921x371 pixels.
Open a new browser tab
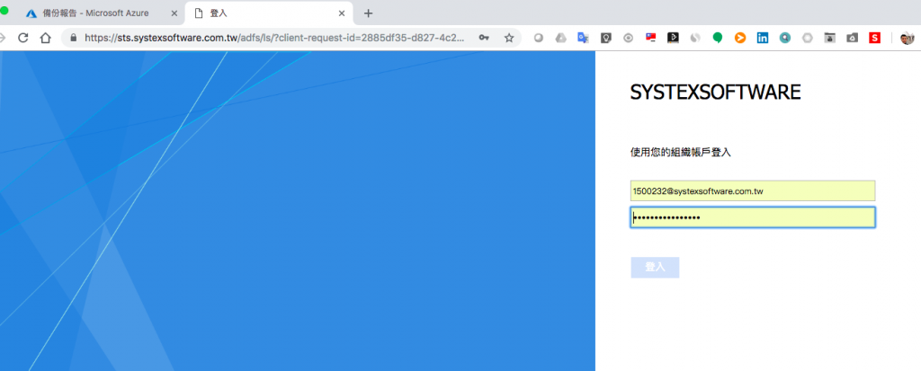tap(368, 13)
